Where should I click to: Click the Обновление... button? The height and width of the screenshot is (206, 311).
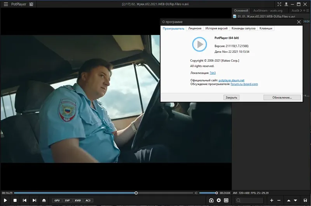[282, 97]
